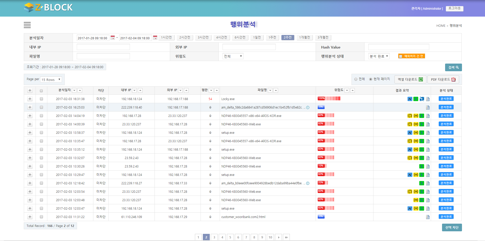The image size is (485, 241).
Task: Open the start date calendar picker
Action: [x=113, y=38]
